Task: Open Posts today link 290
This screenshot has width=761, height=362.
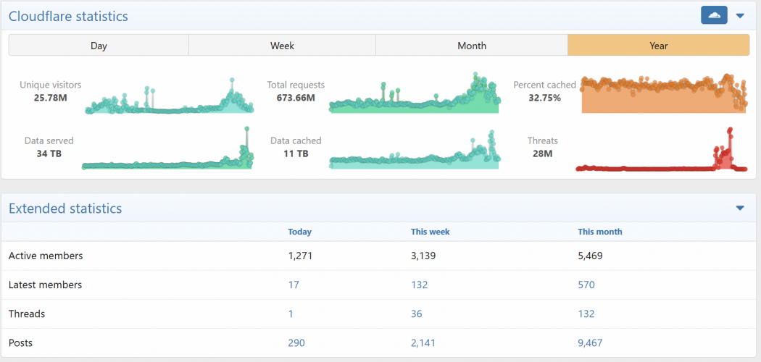Action: 296,342
